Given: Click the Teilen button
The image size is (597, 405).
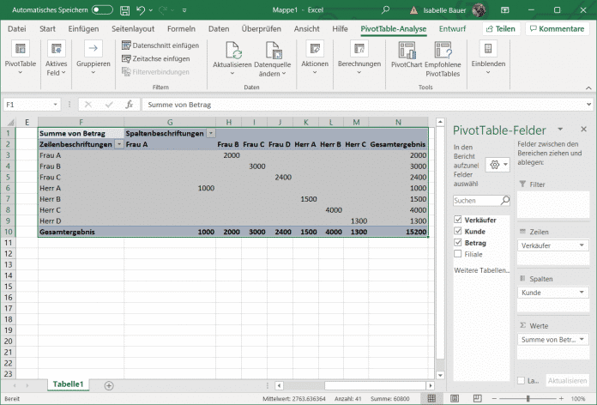Looking at the screenshot, I should 499,28.
